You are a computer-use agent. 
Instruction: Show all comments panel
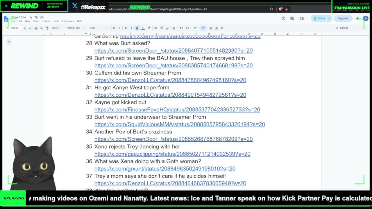coord(292,19)
